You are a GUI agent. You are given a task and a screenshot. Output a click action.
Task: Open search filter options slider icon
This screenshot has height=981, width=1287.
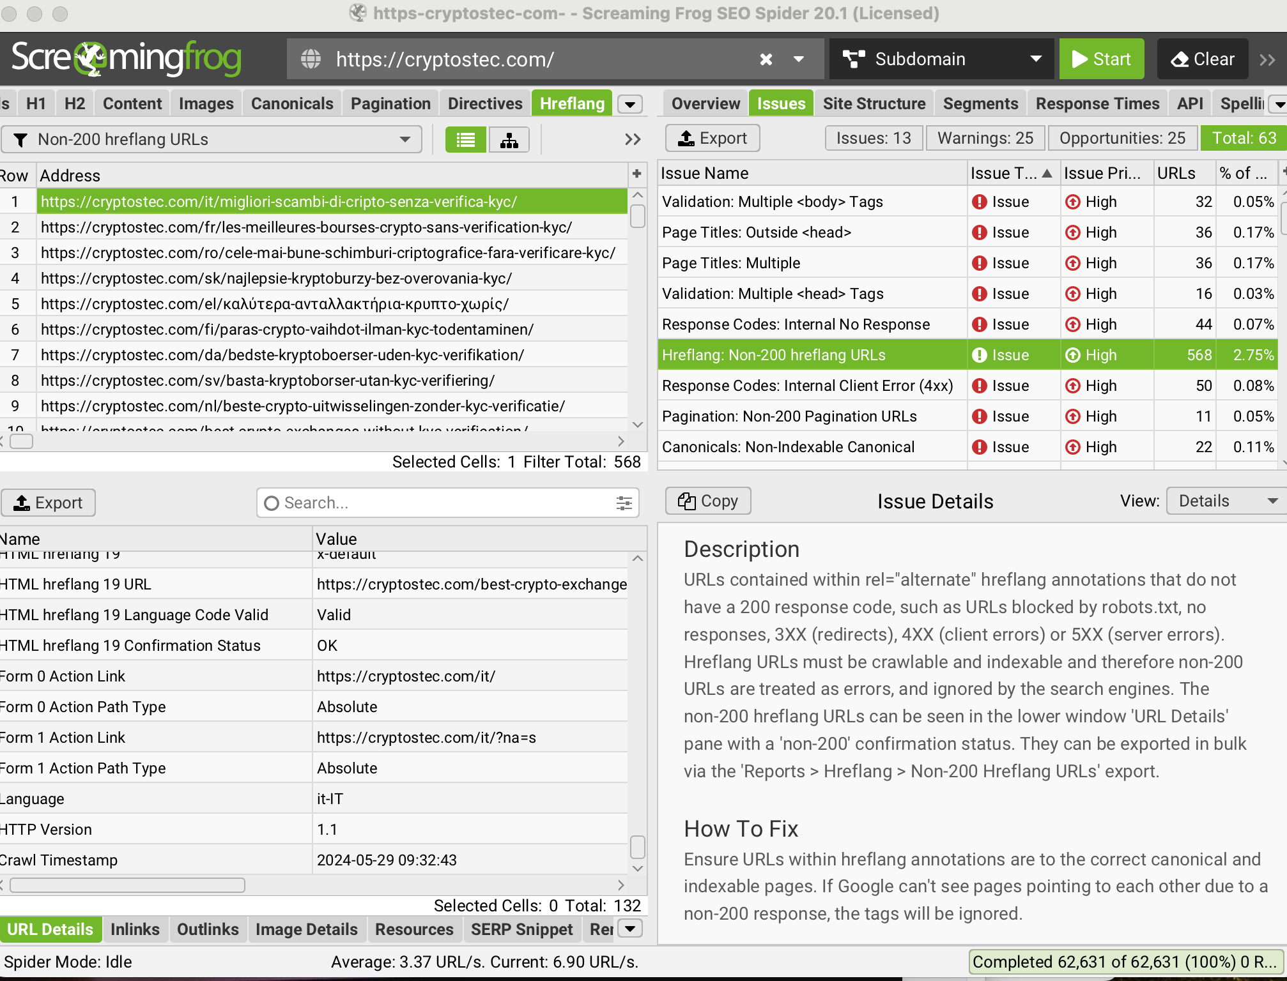(x=624, y=503)
